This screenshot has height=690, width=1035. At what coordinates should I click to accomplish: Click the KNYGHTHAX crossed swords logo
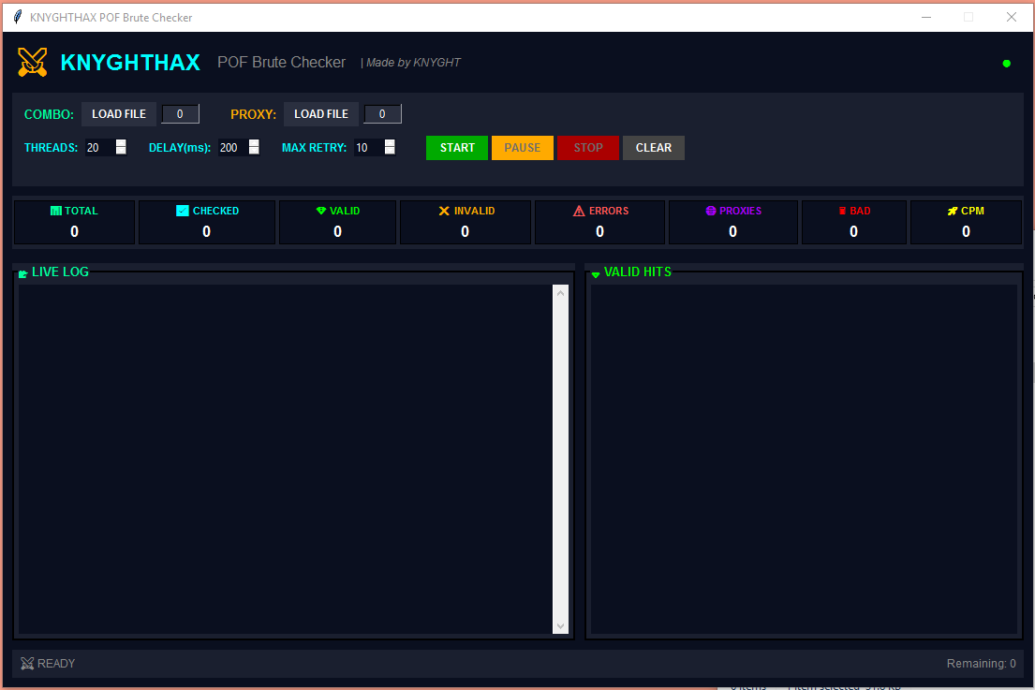point(33,63)
